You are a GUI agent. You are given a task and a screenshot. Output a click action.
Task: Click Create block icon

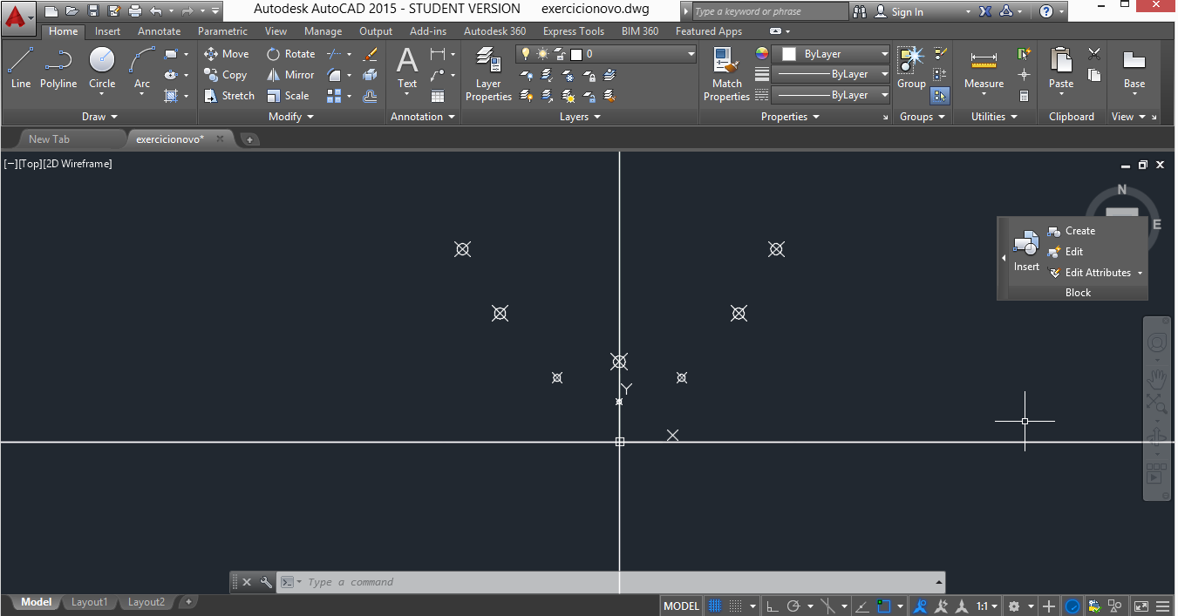(x=1072, y=231)
